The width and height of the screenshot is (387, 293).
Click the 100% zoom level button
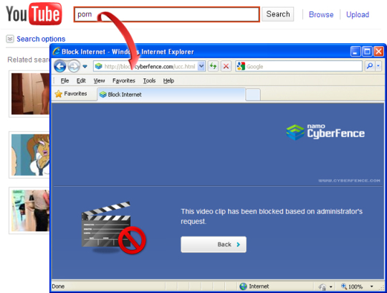[352, 287]
